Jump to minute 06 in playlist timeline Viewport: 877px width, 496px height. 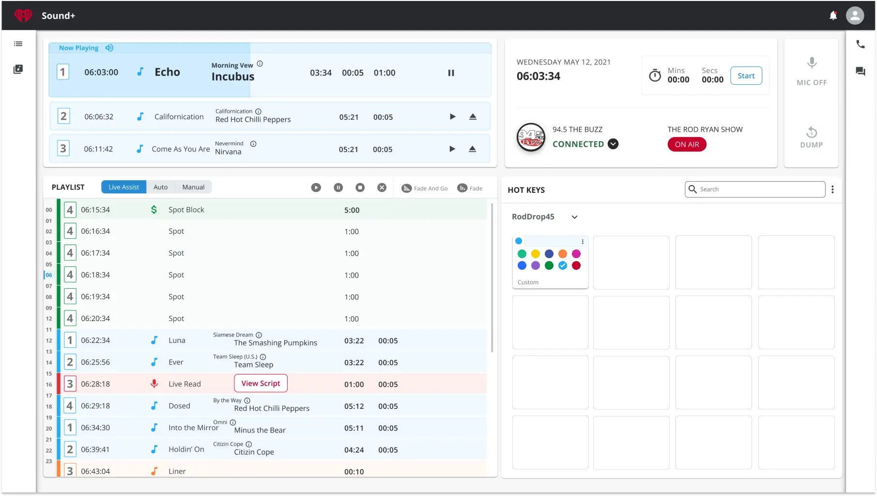(49, 275)
